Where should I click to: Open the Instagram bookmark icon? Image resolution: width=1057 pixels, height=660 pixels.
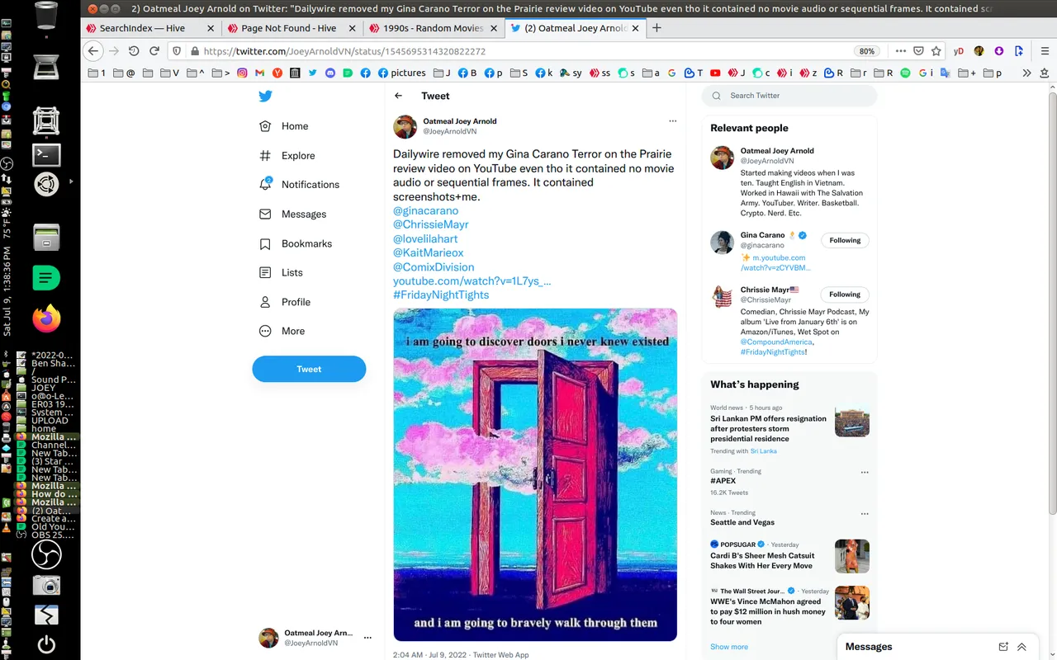click(242, 73)
